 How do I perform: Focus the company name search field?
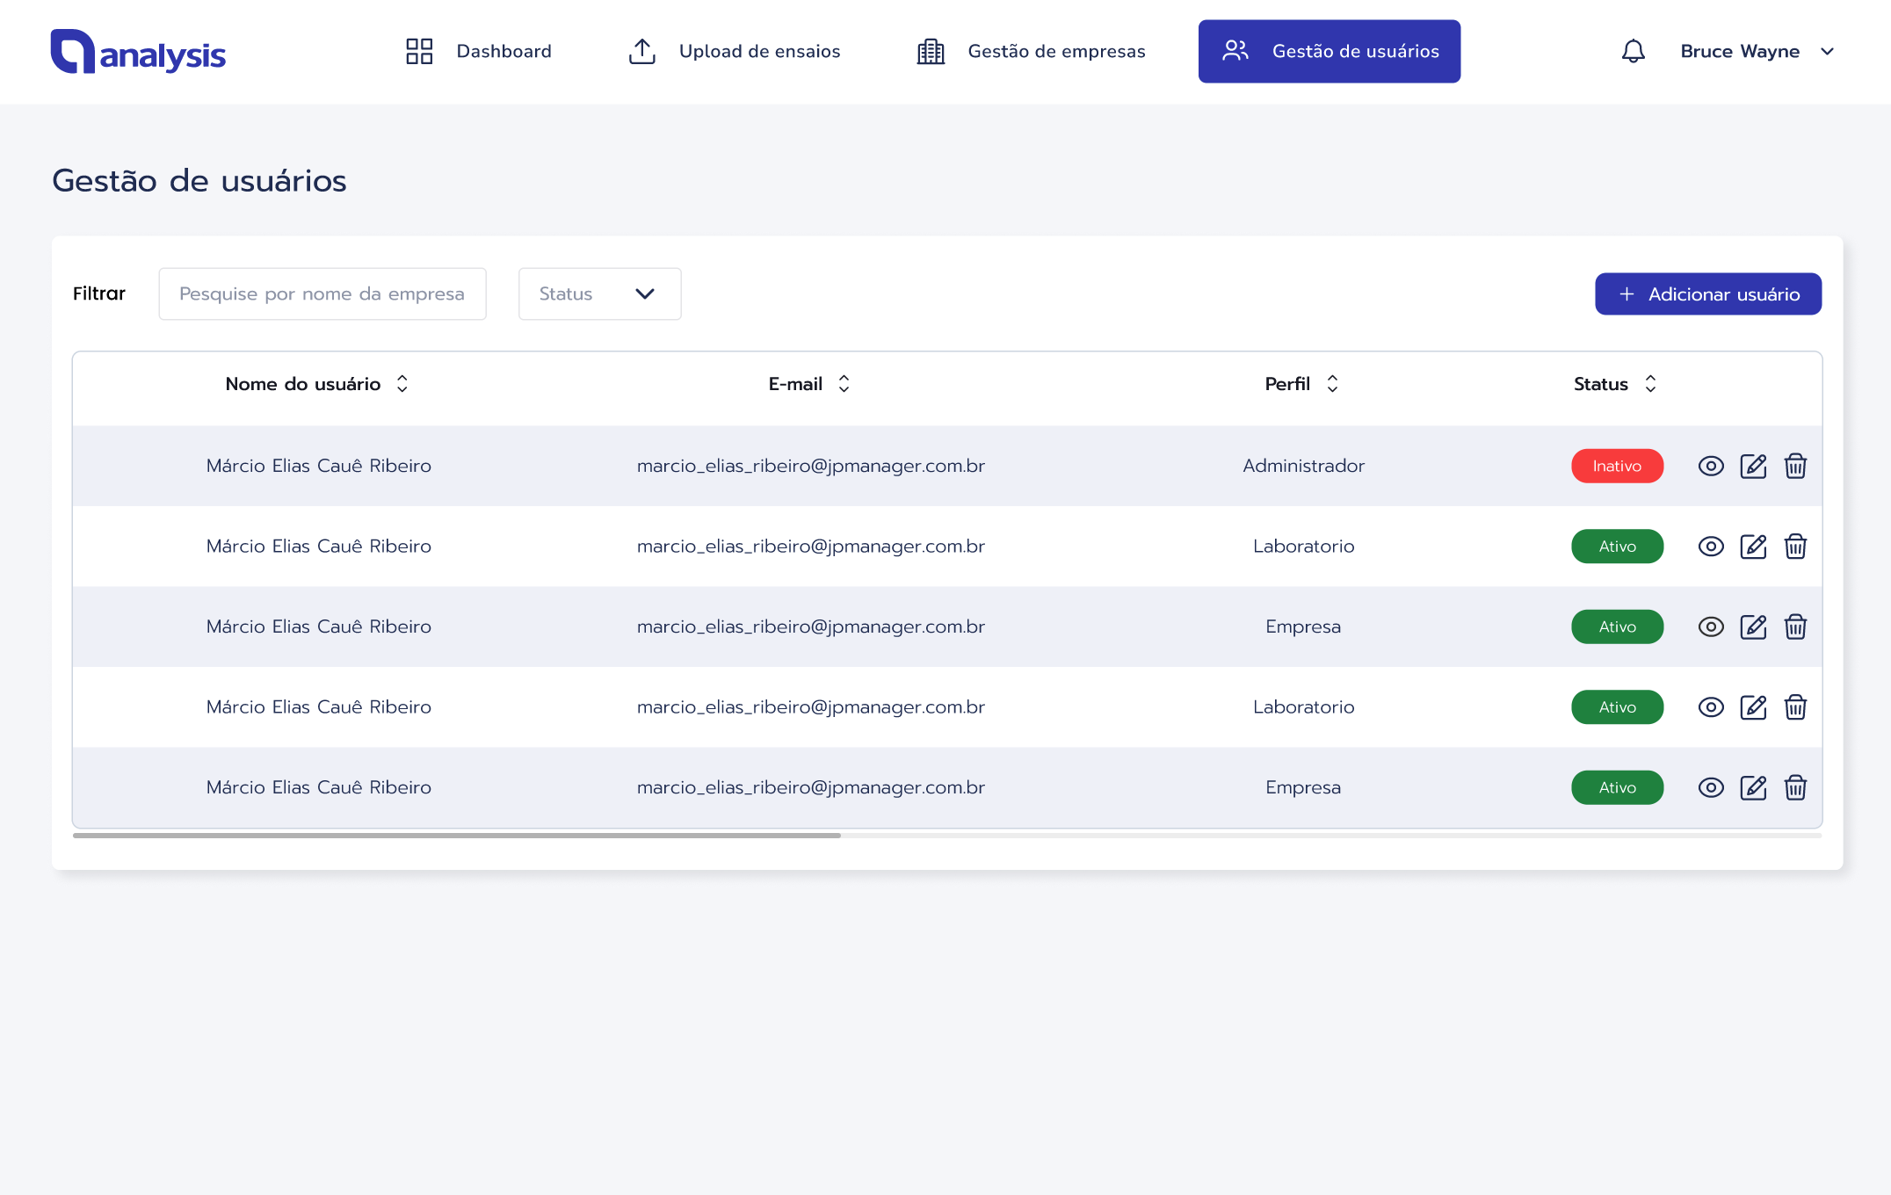322,294
